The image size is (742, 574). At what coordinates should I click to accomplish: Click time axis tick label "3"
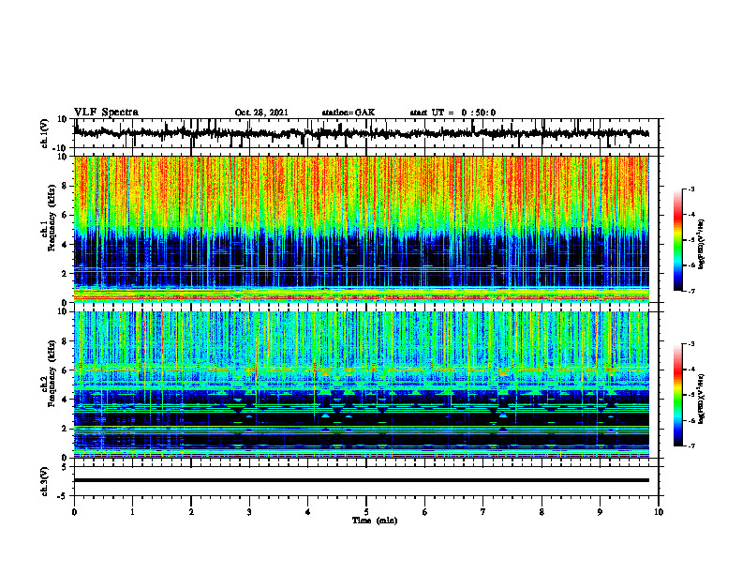click(x=249, y=512)
